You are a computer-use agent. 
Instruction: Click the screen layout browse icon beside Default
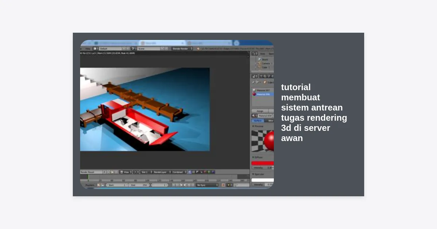(95, 48)
